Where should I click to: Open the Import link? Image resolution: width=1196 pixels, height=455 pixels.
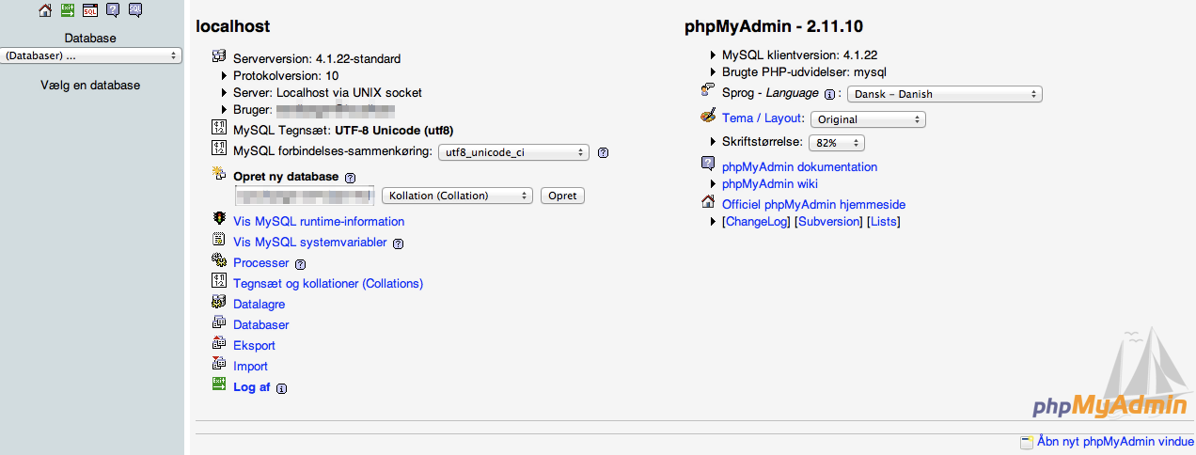pos(250,367)
